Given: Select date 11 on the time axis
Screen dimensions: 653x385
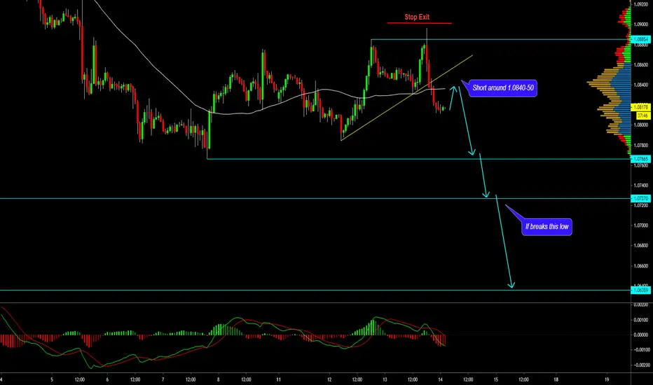Looking at the screenshot, I should 279,379.
